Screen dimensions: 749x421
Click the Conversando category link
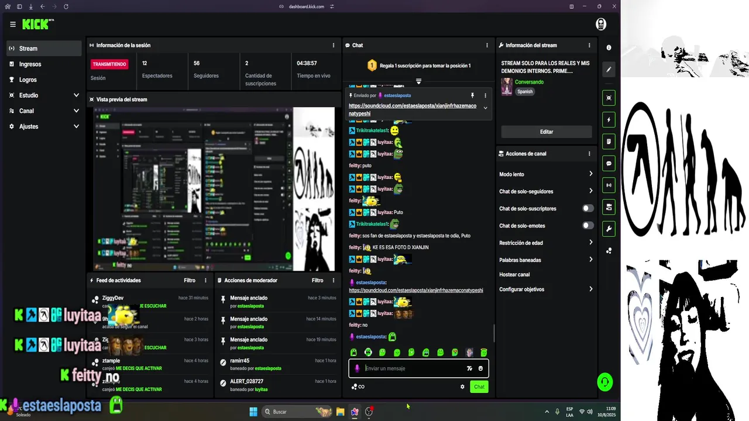529,82
